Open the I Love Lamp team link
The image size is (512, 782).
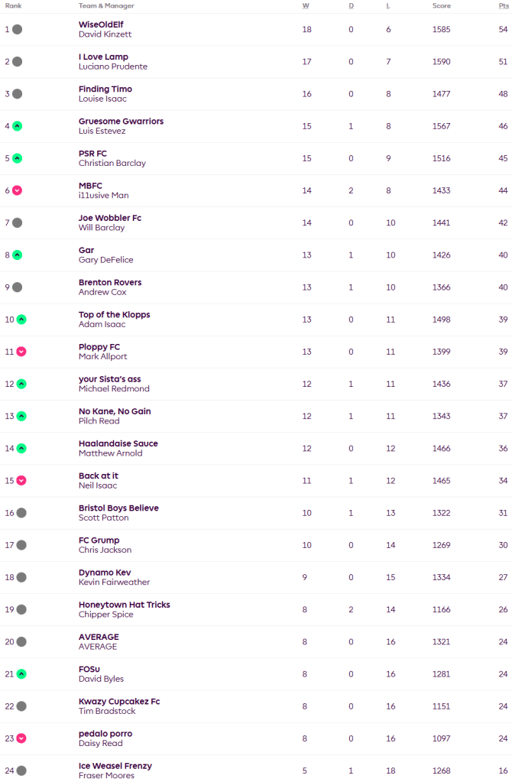[103, 57]
